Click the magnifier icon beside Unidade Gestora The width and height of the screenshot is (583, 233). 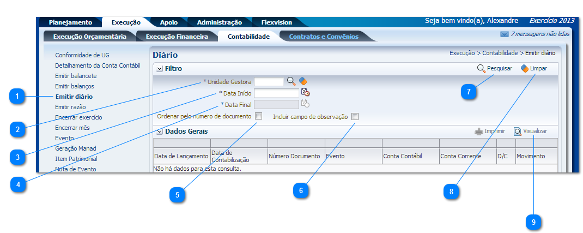pos(291,81)
